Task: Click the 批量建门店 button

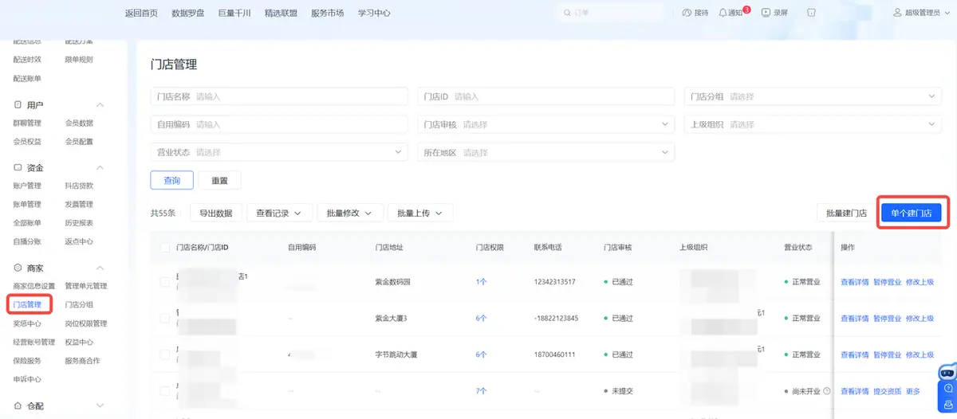Action: (x=846, y=213)
